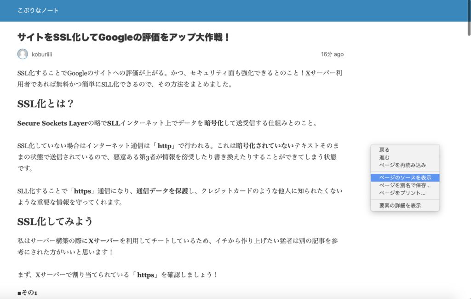The image size is (471, 299).
Task: Open author koburiiii's profile name
Action: tap(42, 54)
